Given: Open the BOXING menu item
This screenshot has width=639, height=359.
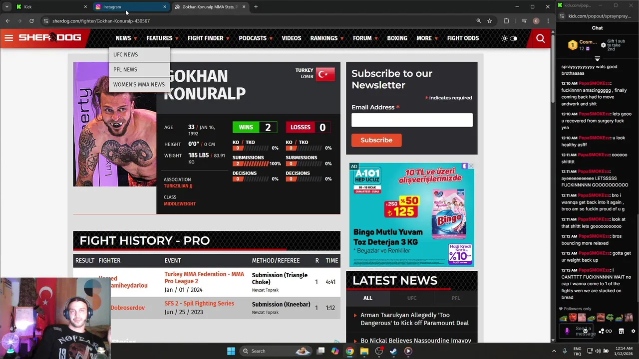Looking at the screenshot, I should 397,38.
